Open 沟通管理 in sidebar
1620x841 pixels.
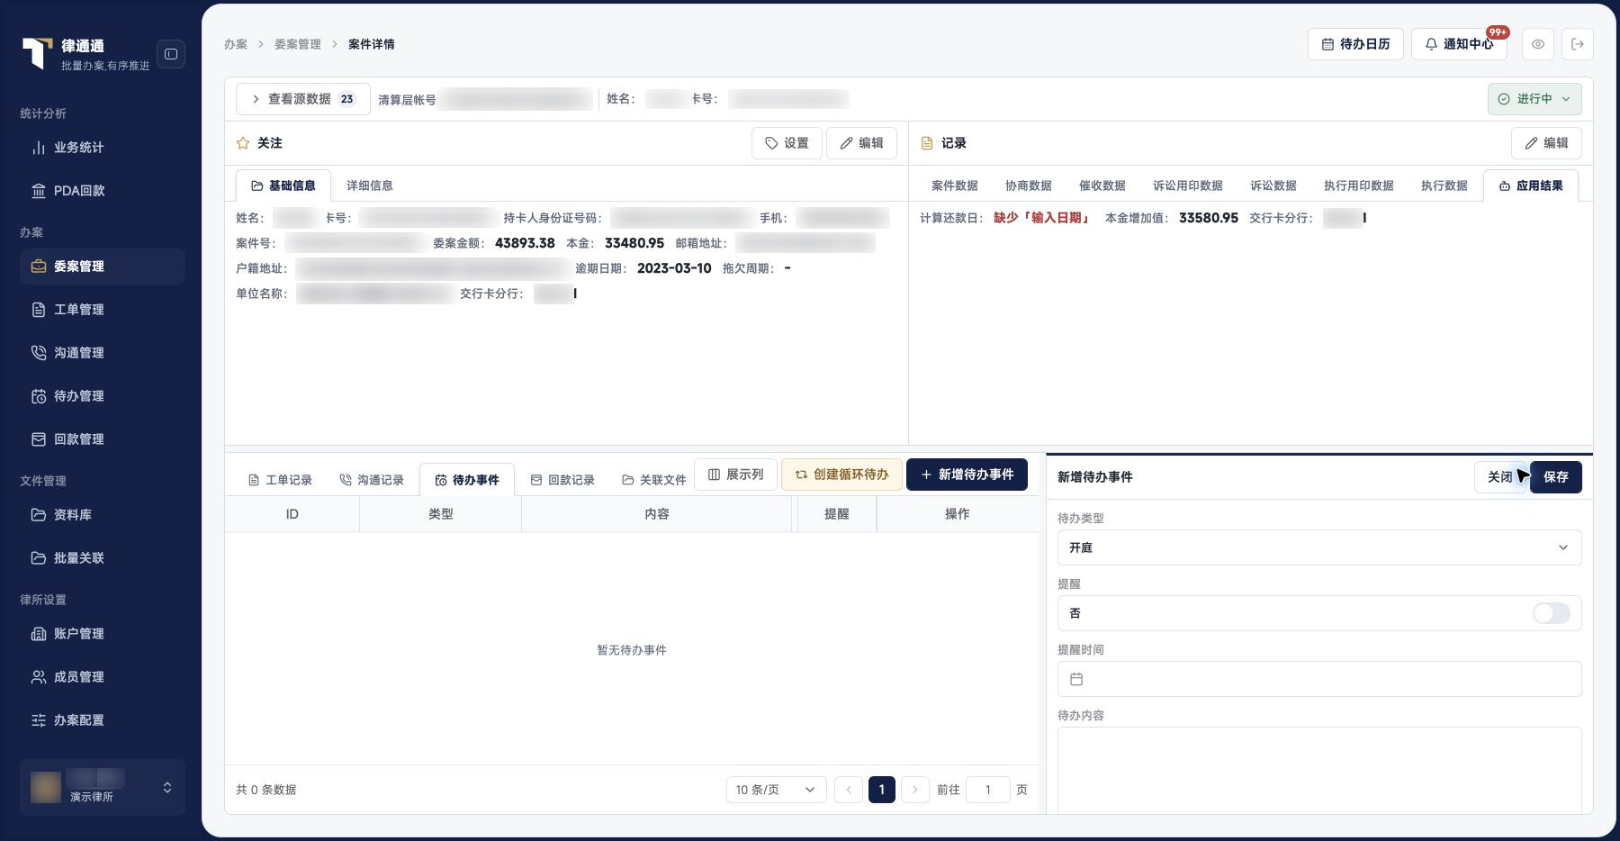103,353
